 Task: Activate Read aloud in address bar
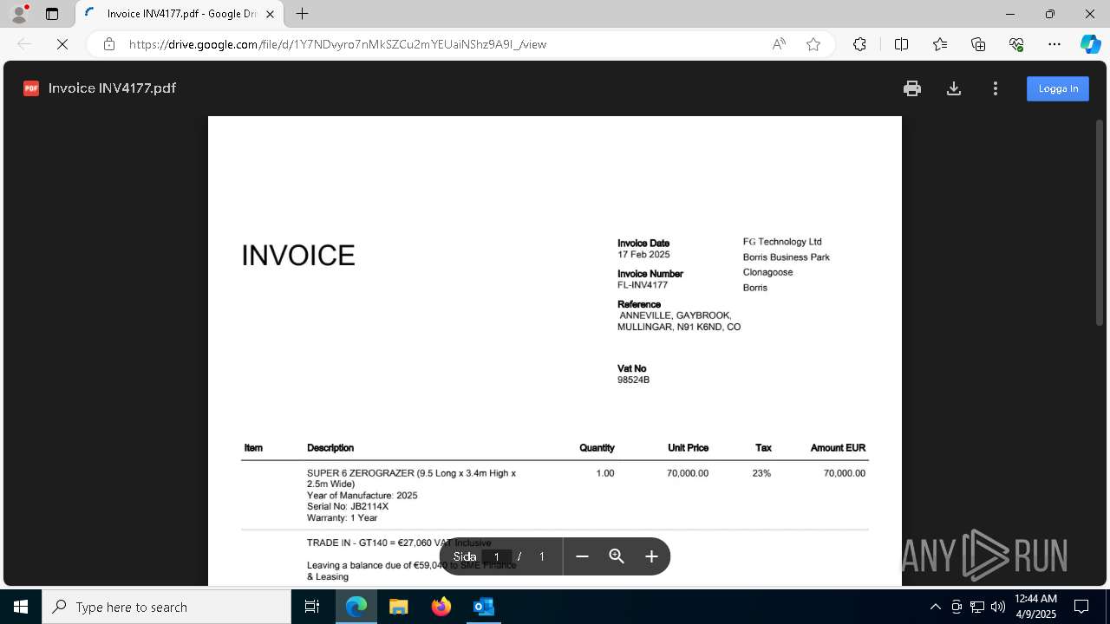pyautogui.click(x=779, y=44)
